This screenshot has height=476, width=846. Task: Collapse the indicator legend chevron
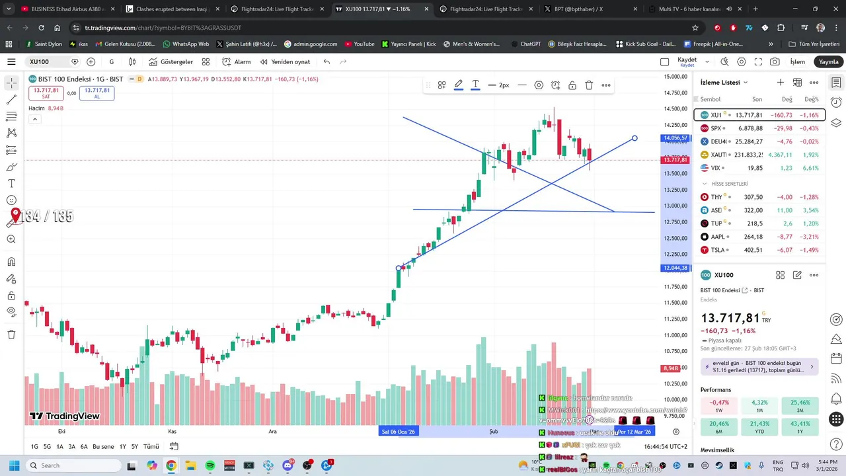[x=34, y=120]
